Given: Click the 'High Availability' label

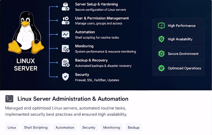Looking at the screenshot, I should pos(180,39).
